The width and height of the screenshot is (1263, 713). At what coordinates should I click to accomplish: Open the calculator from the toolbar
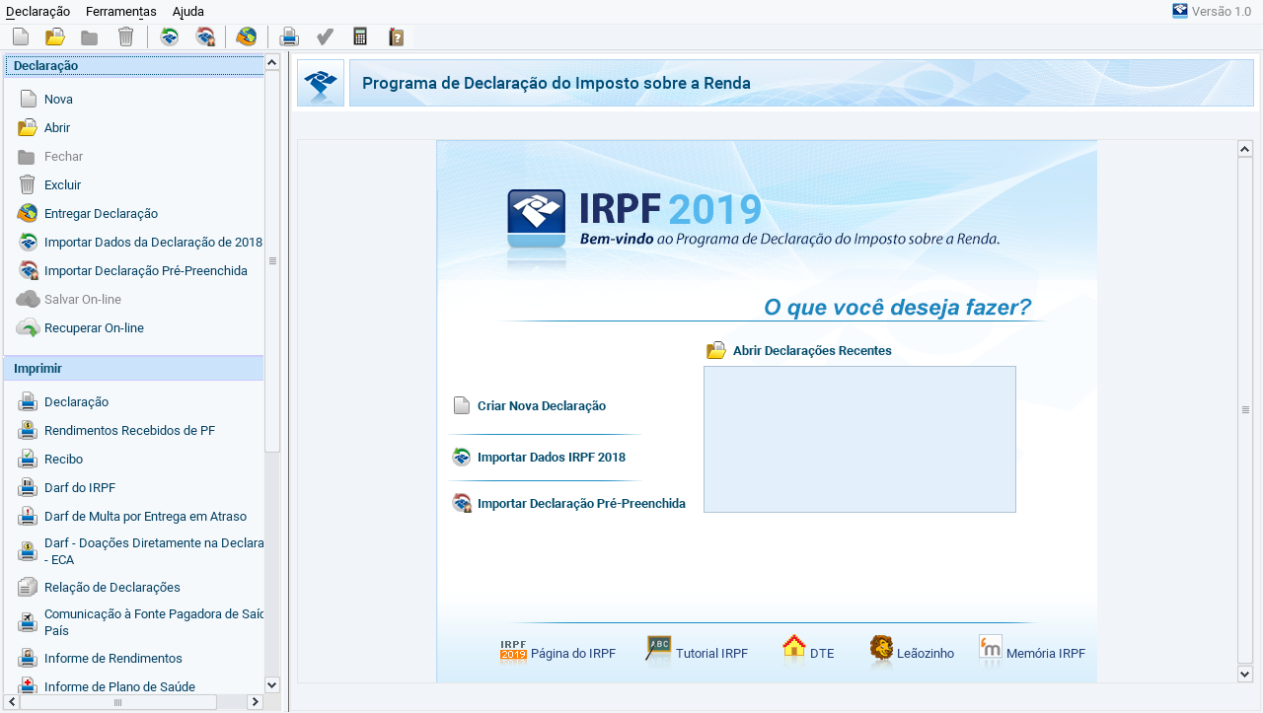tap(360, 37)
